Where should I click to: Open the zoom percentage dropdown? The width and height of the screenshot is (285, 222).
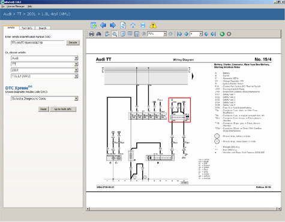(165, 34)
